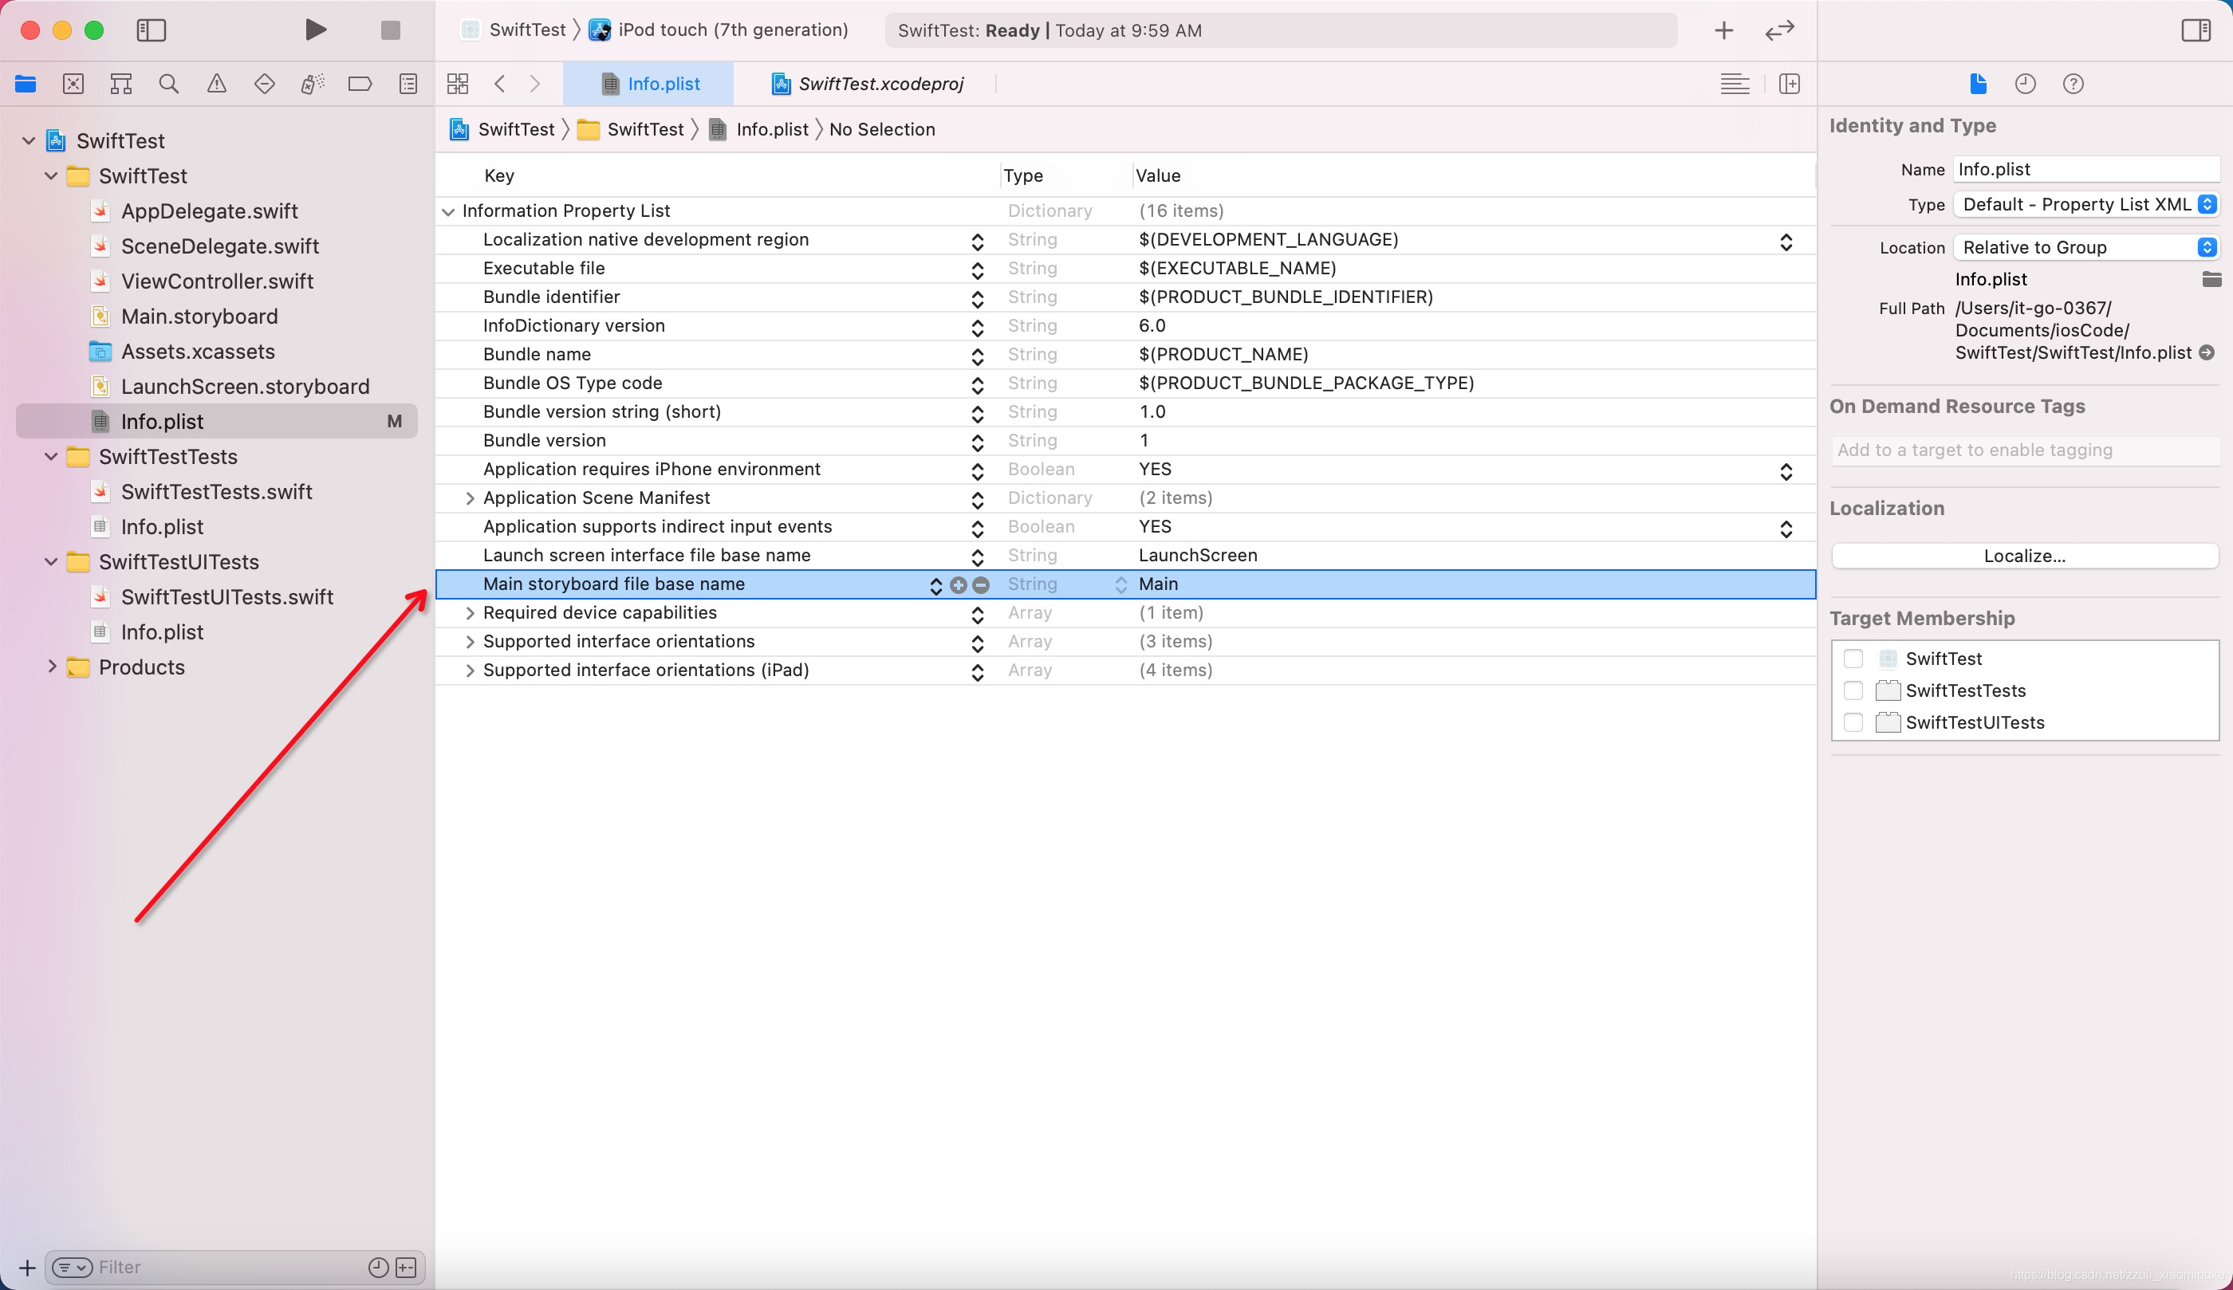Image resolution: width=2233 pixels, height=1290 pixels.
Task: Run the project with the Play button
Action: pyautogui.click(x=316, y=30)
